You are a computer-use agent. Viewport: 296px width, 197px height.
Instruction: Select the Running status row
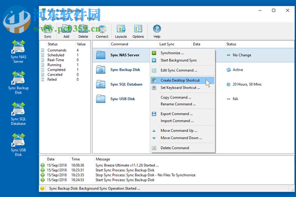point(65,65)
